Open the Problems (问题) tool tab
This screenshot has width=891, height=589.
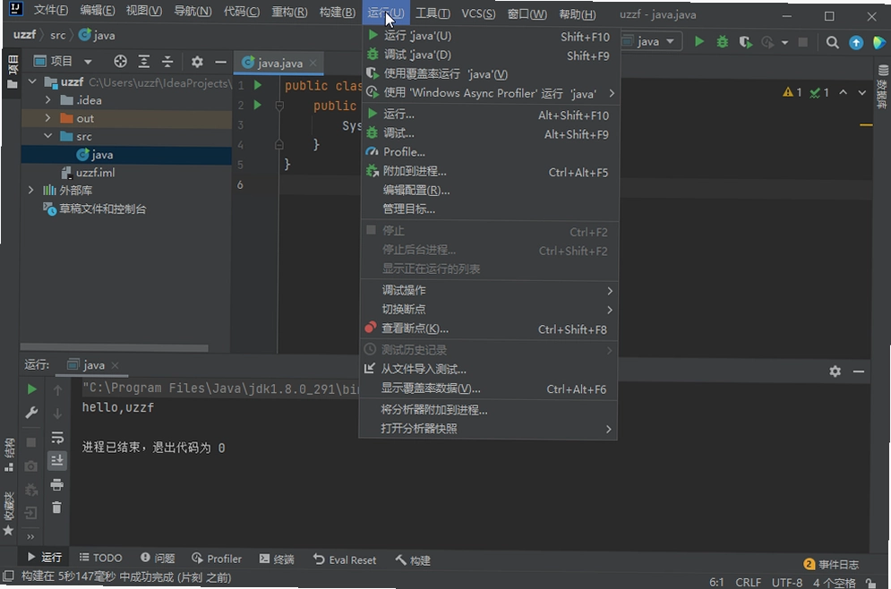click(158, 559)
